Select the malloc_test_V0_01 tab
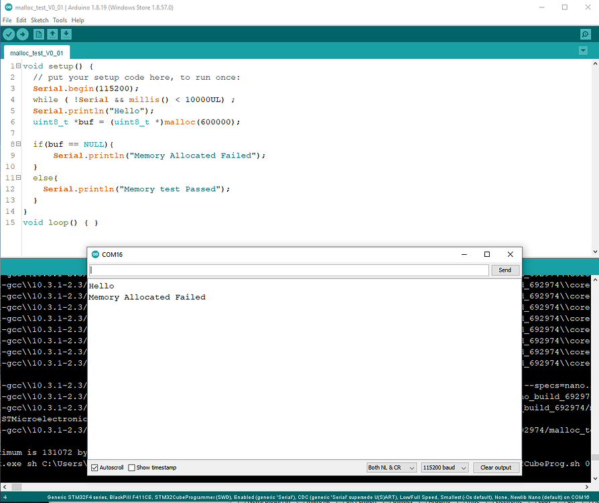Screen dimensions: 599x503 coord(37,52)
